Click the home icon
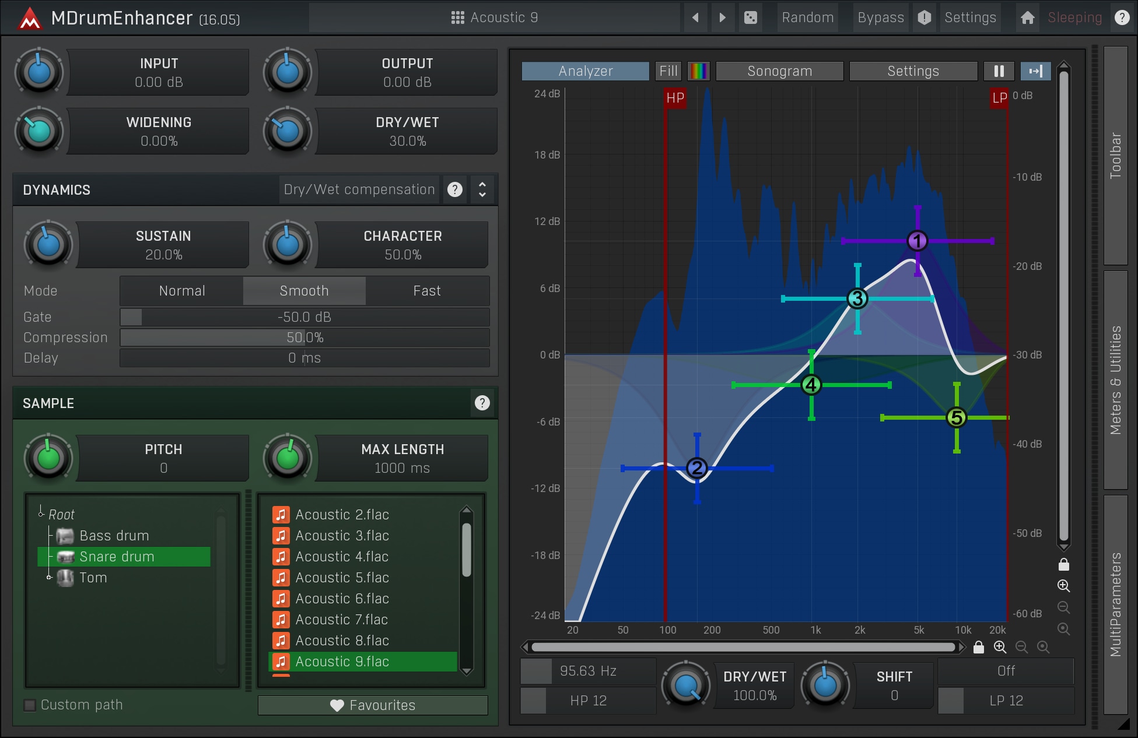This screenshot has height=738, width=1138. [1028, 17]
